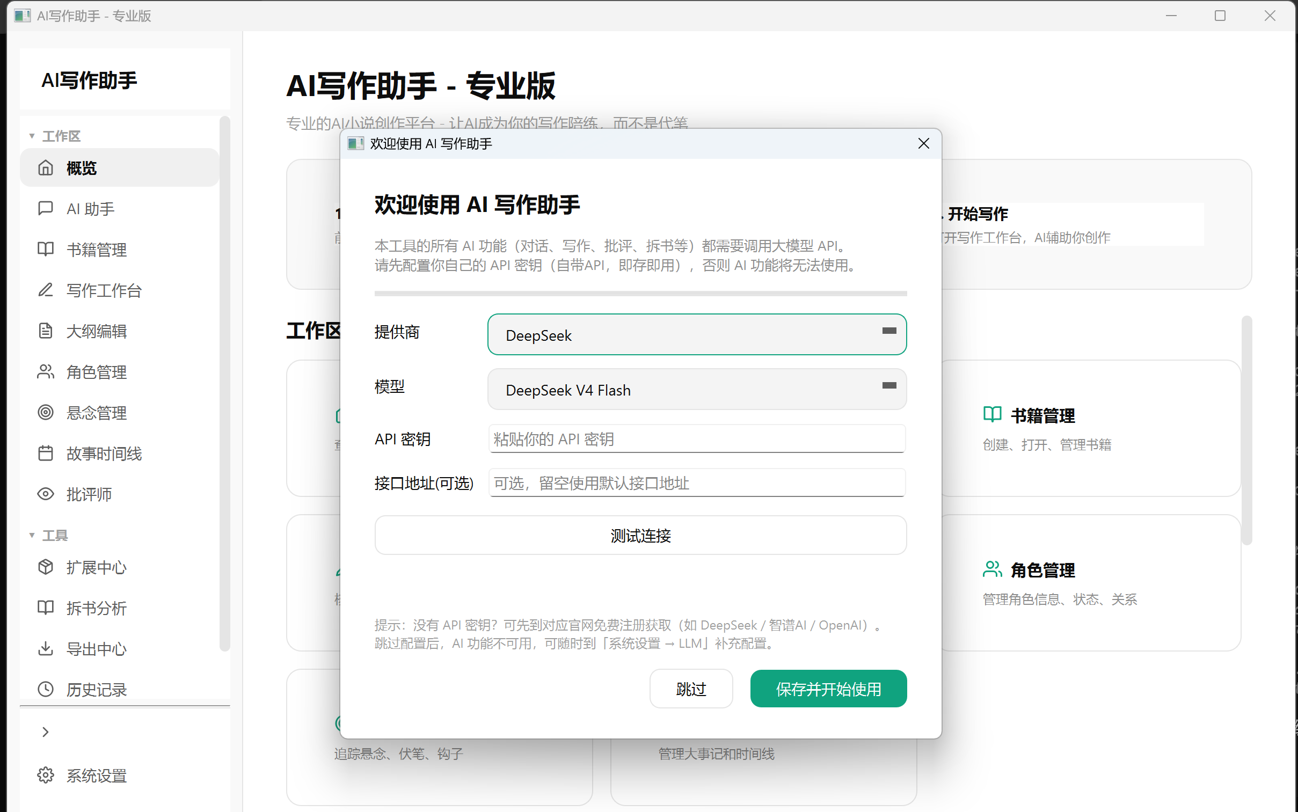Click the download icon for 导出中心
Image resolution: width=1298 pixels, height=812 pixels.
click(x=46, y=649)
